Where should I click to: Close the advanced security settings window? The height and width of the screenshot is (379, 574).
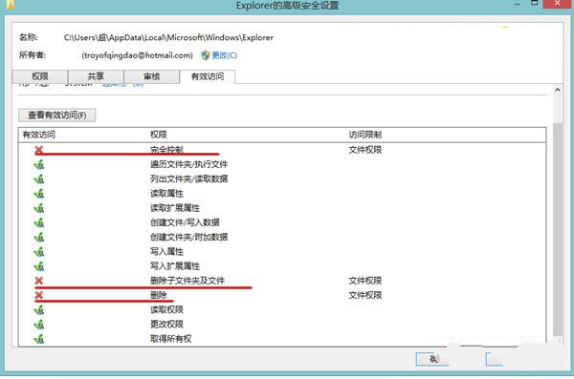(557, 4)
